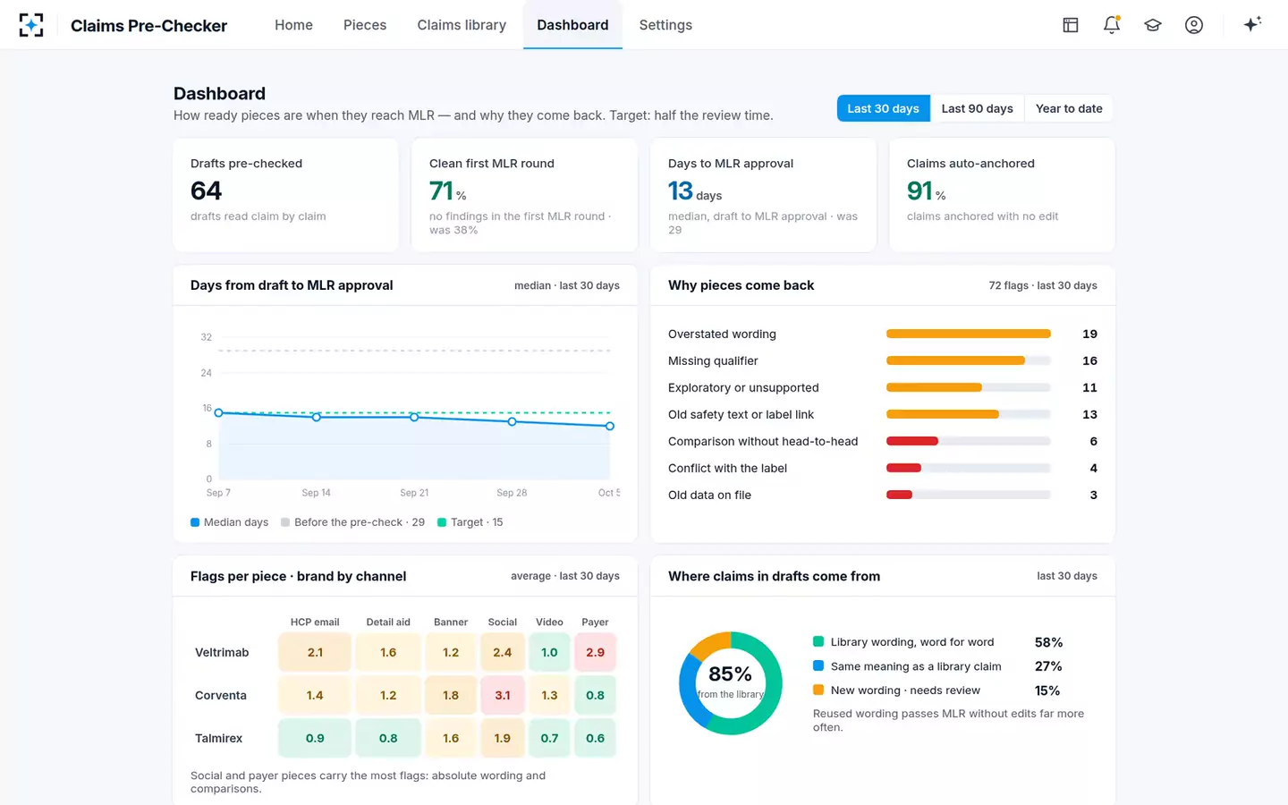Click the Oct 5 data point on chart
1288x805 pixels.
pos(610,426)
